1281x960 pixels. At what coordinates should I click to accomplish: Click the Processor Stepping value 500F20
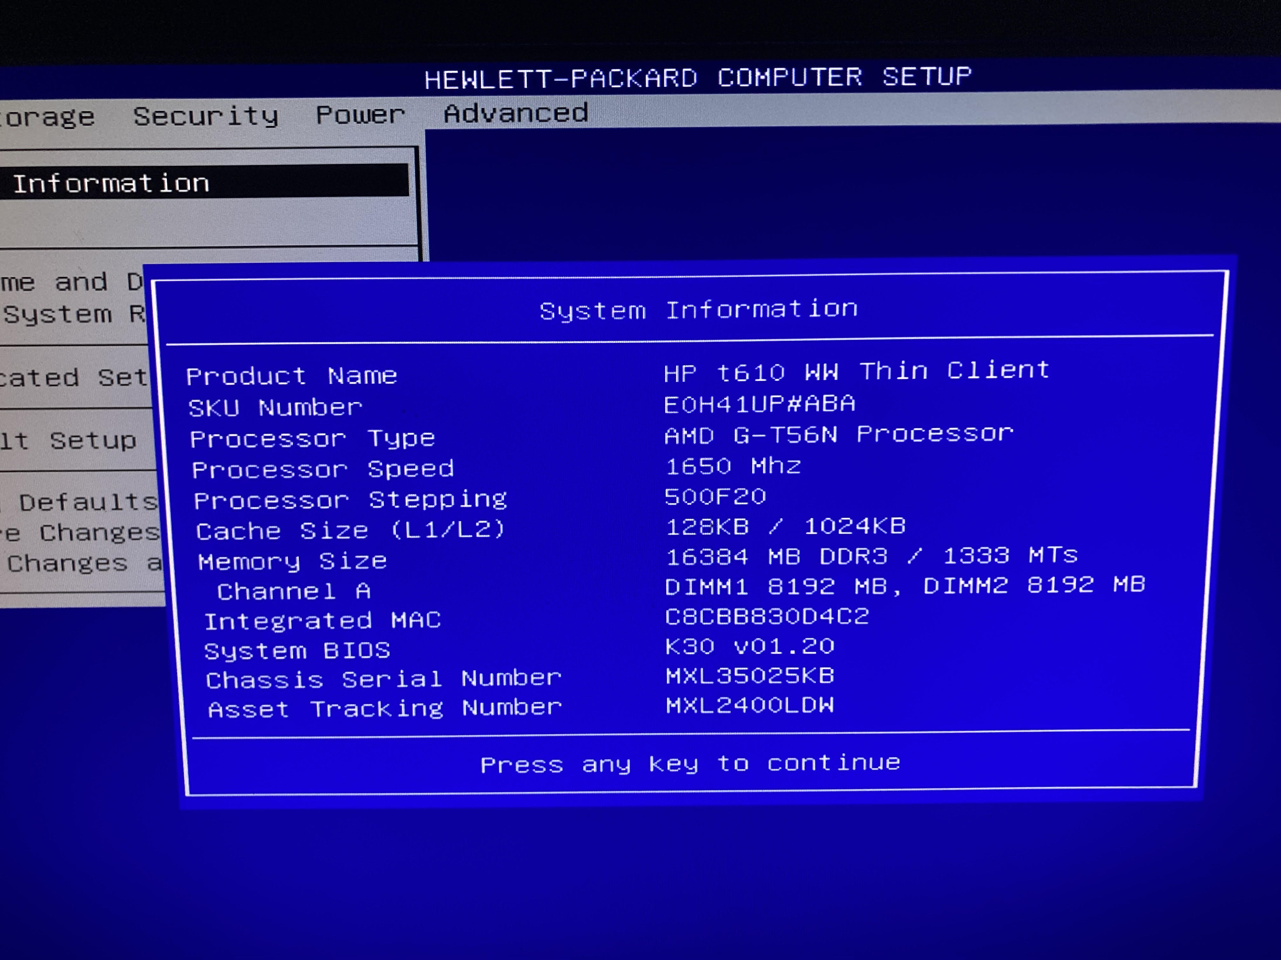click(715, 497)
